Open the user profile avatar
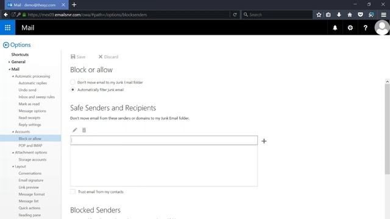390x219 pixels. (x=382, y=27)
